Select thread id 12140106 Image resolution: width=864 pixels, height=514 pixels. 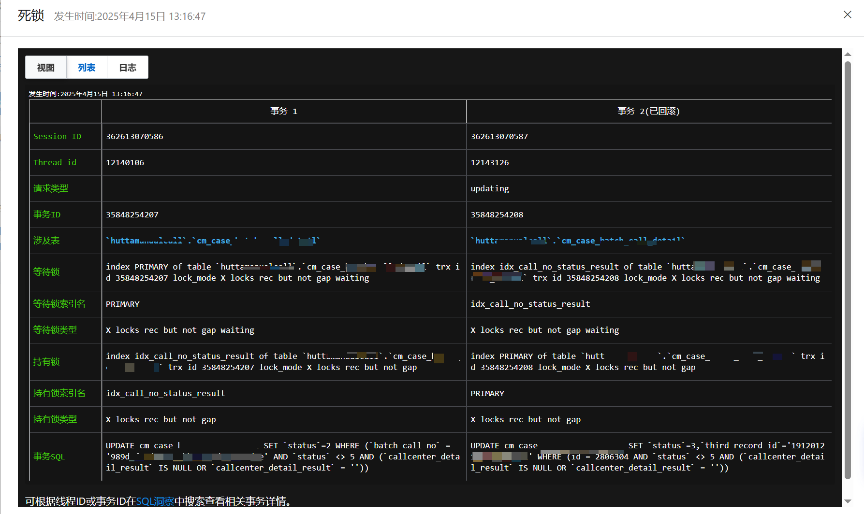pos(125,163)
